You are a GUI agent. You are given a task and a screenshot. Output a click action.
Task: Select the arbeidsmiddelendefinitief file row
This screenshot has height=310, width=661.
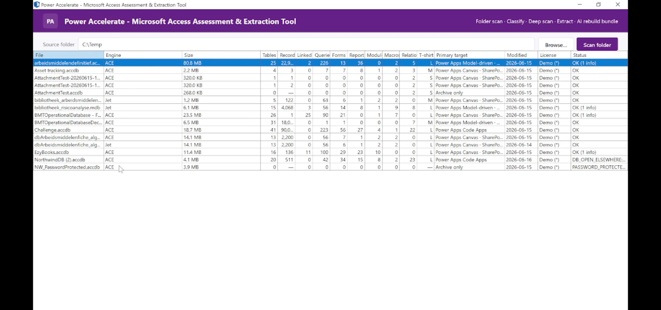click(330, 63)
